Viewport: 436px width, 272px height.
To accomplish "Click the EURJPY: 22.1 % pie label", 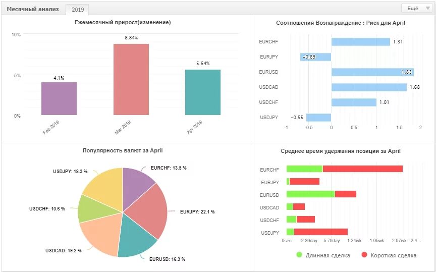I will 197,211.
